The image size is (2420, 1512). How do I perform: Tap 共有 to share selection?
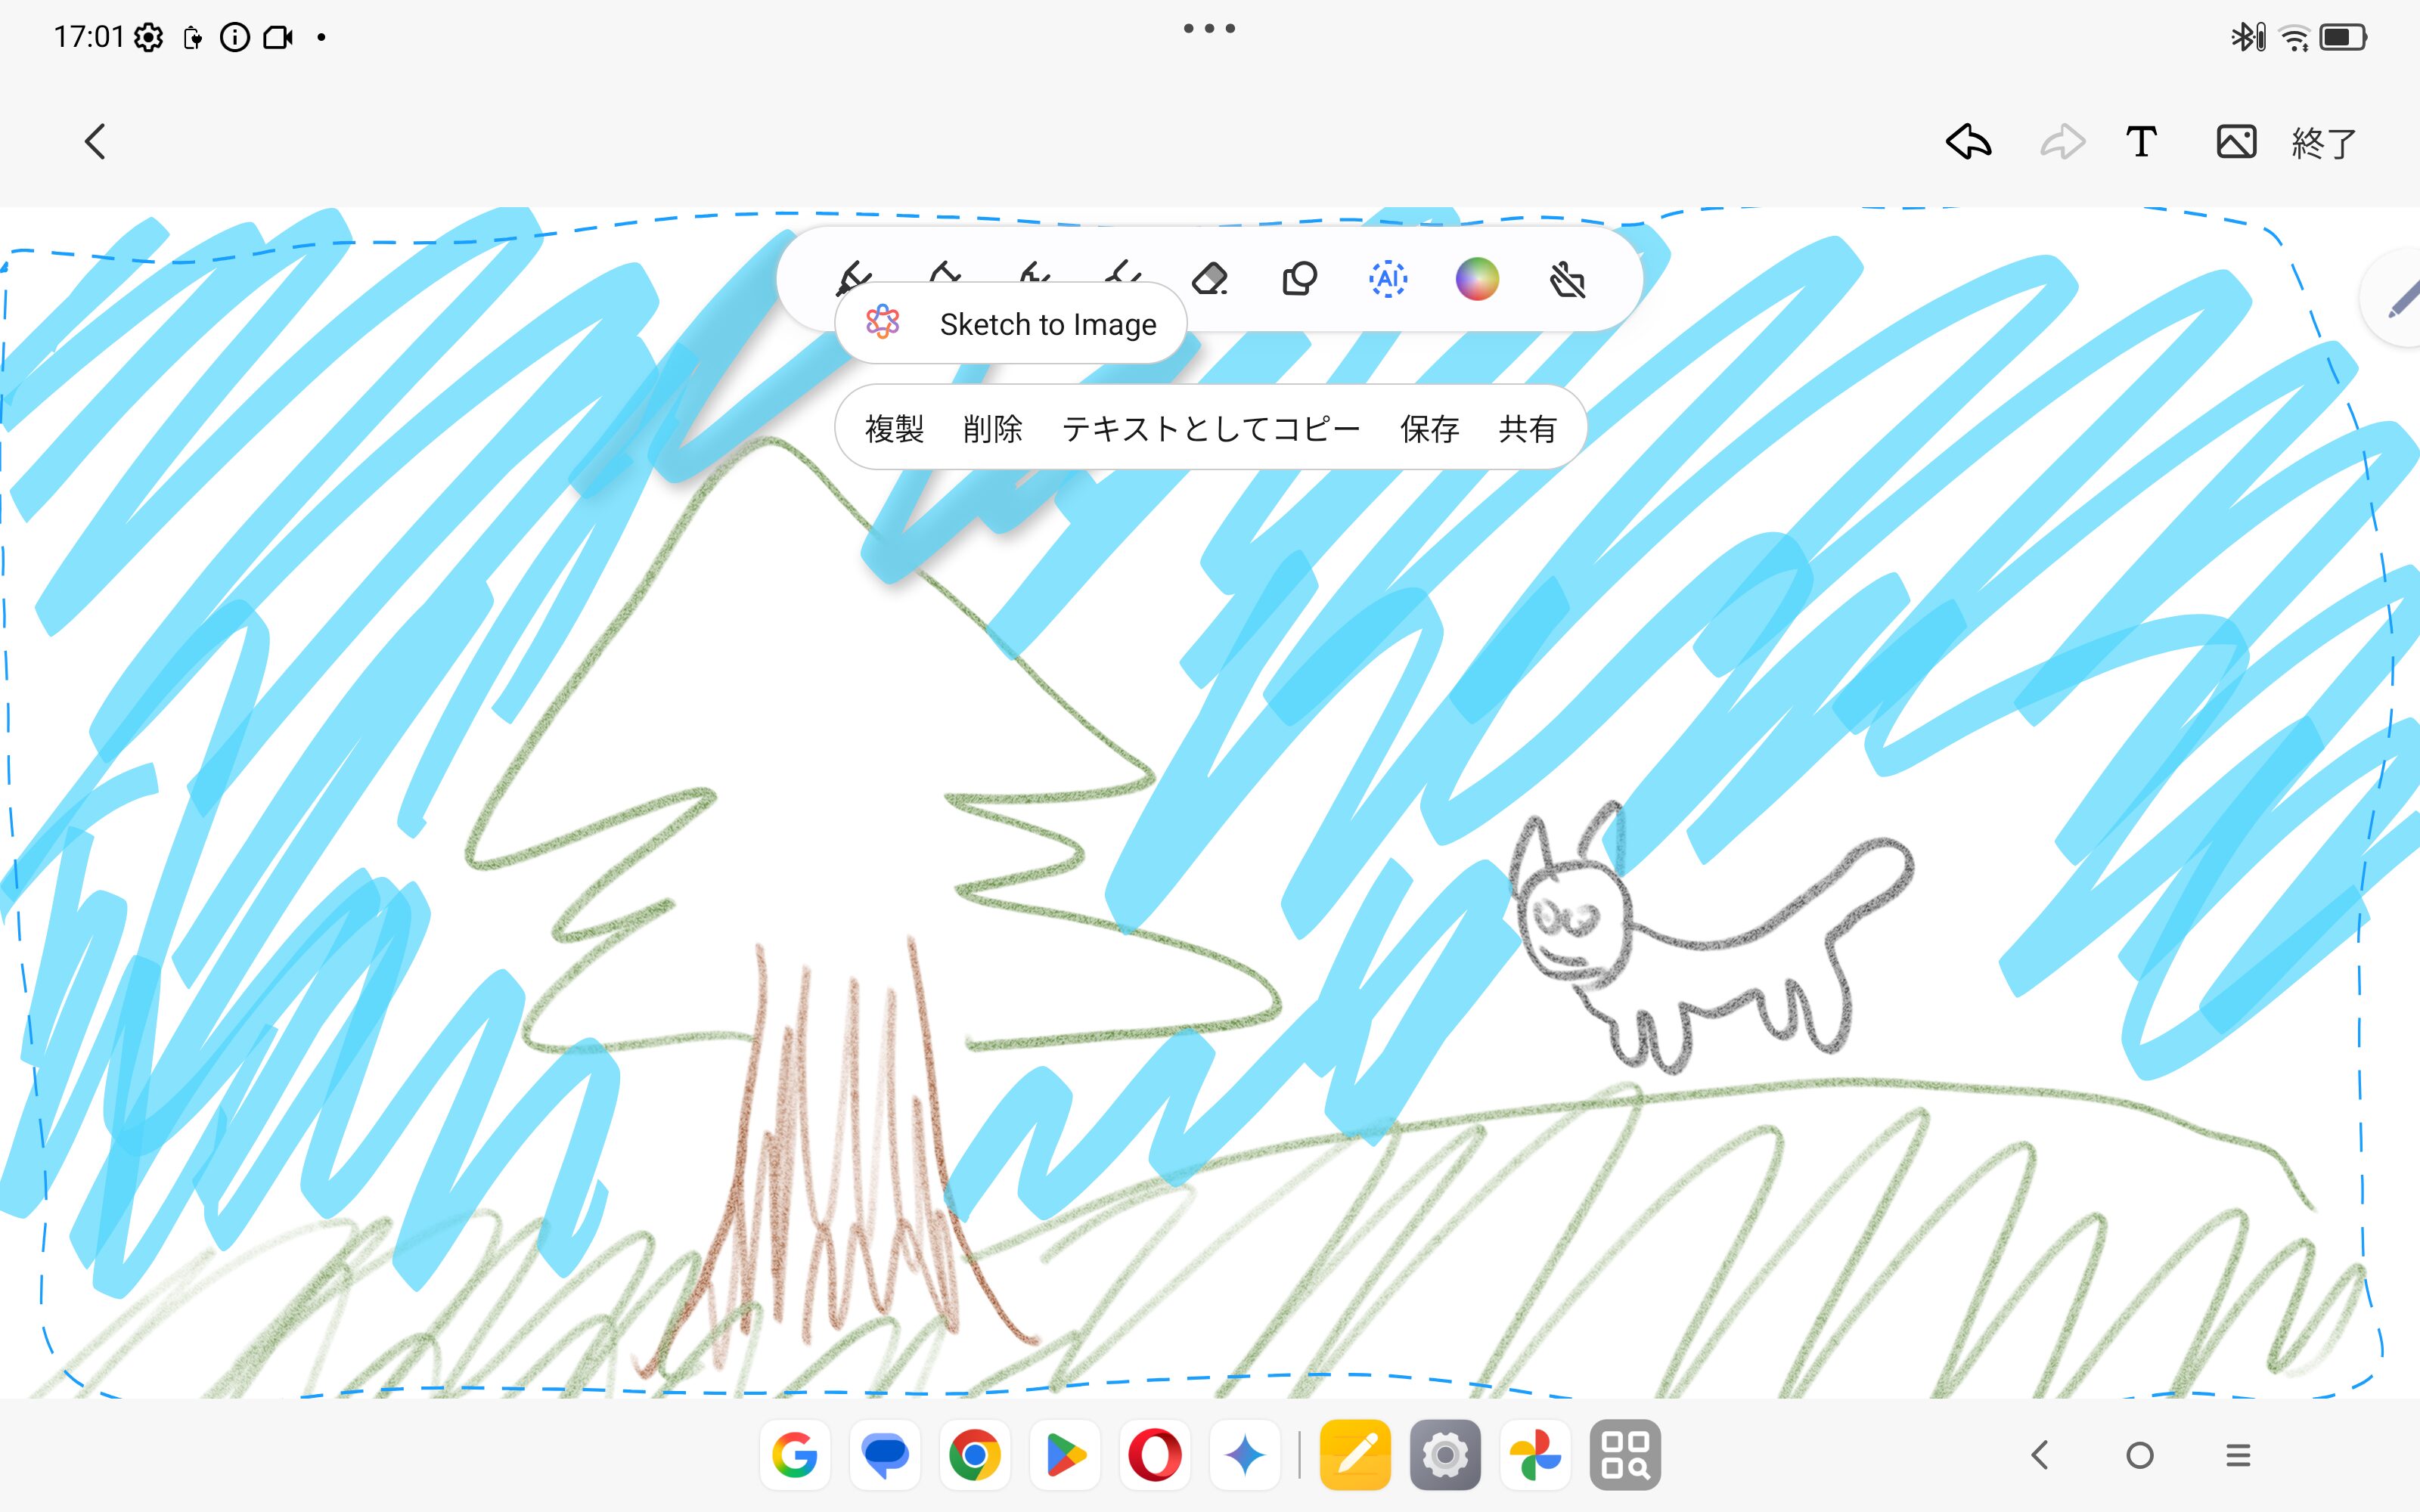click(x=1527, y=428)
